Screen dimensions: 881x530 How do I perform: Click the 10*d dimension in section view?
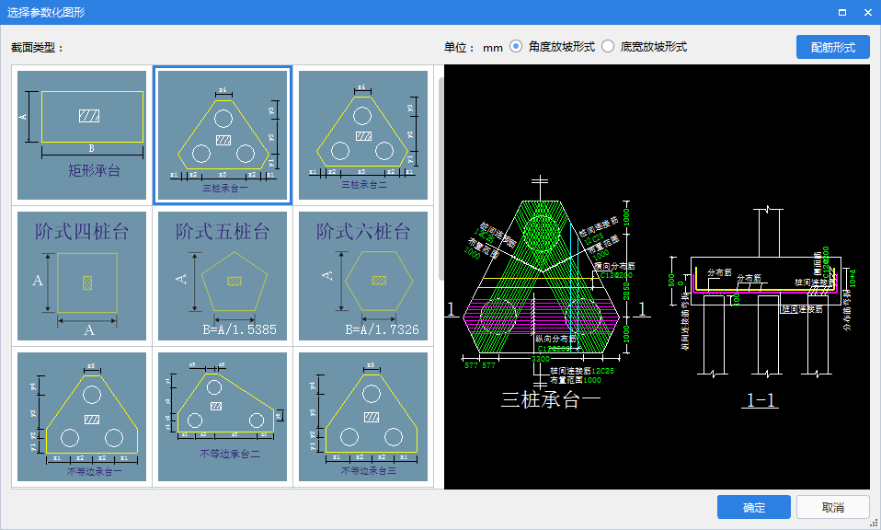pyautogui.click(x=852, y=279)
